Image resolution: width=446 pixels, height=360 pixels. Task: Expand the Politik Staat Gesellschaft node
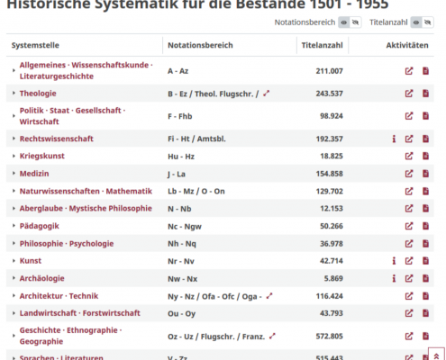tap(14, 116)
